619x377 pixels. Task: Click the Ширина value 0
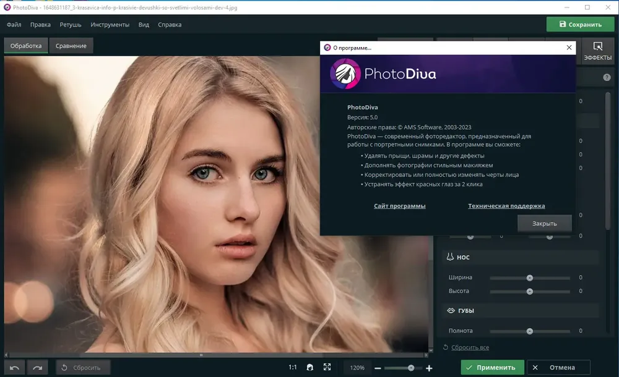click(581, 277)
